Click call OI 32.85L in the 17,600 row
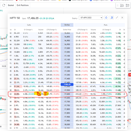The image size is (131, 131). [x=17, y=94]
